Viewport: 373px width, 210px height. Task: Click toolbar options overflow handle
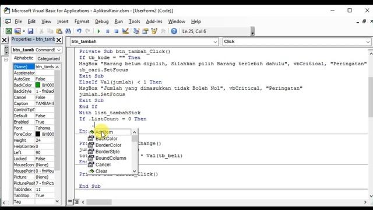pyautogui.click(x=252, y=32)
